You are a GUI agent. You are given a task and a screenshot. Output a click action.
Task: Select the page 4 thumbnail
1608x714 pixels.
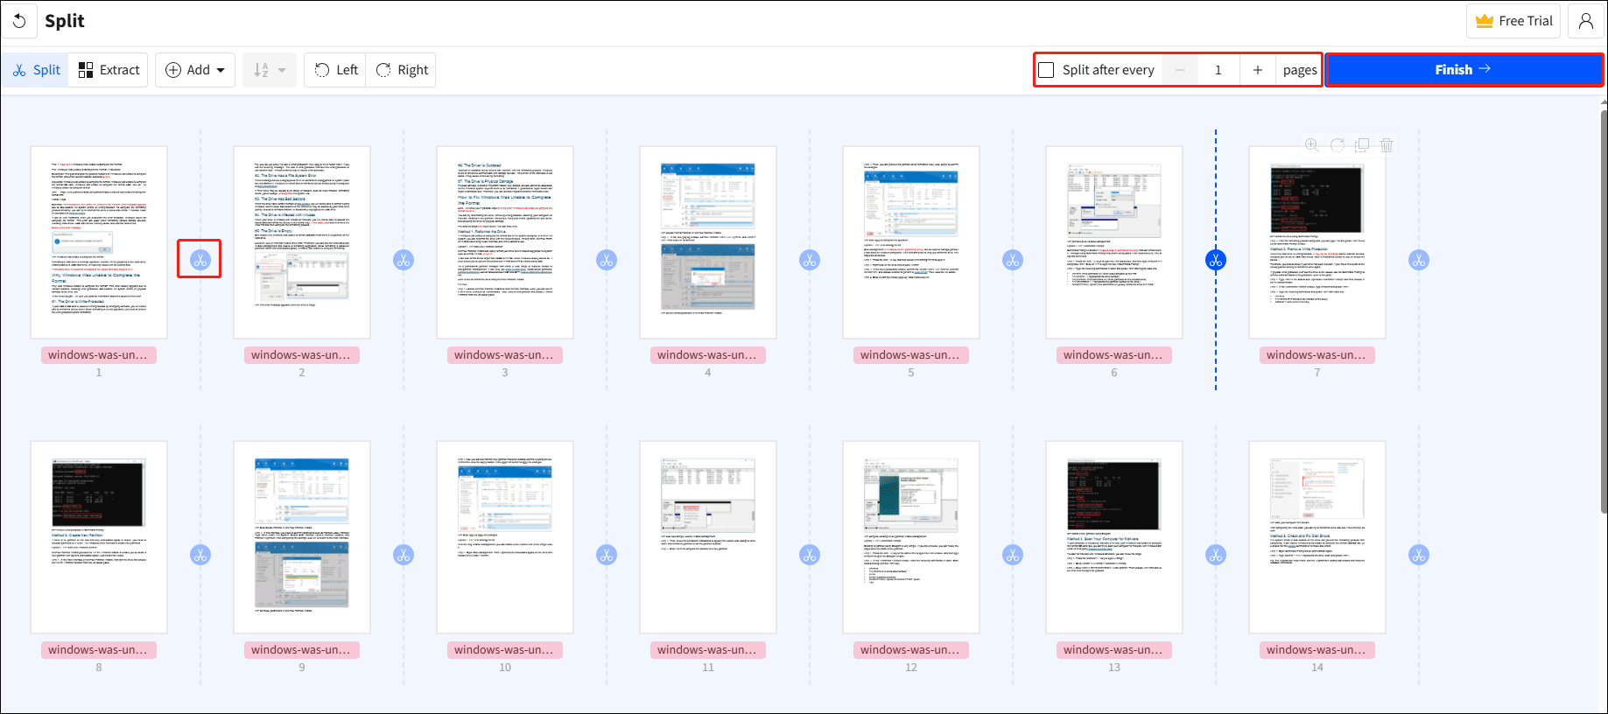(x=708, y=242)
